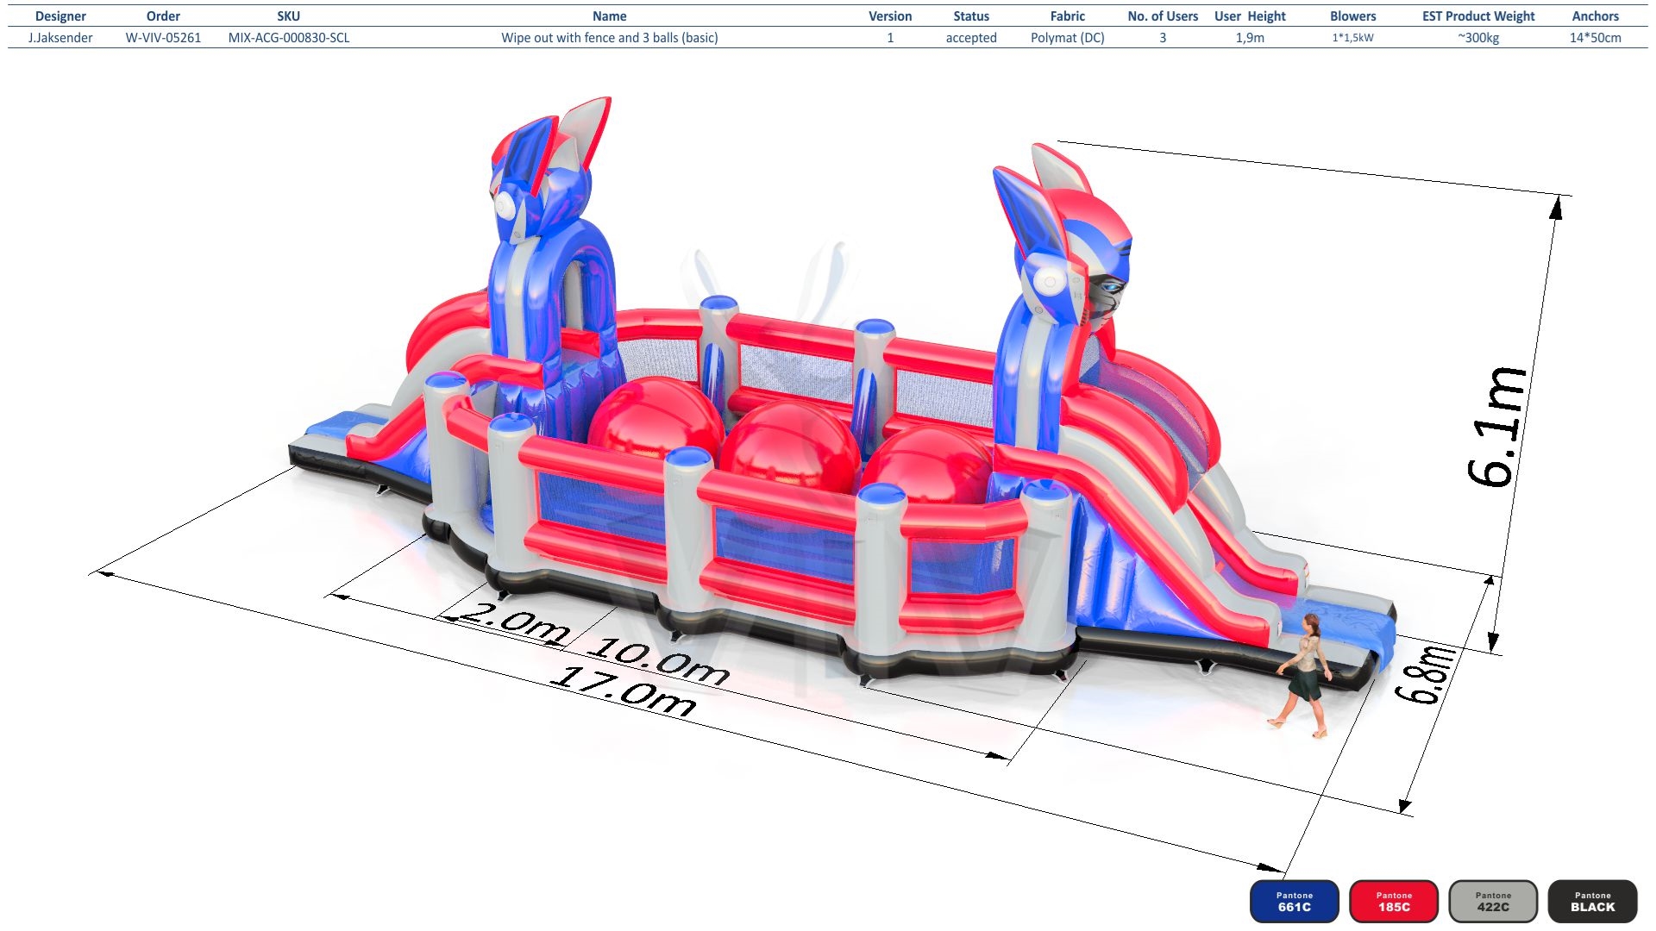Select SKU value MIX-ACG-000830-SCL

tap(289, 38)
